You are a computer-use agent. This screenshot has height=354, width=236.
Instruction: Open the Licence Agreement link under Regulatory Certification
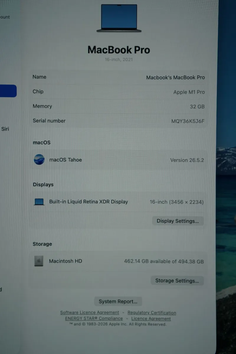pyautogui.click(x=151, y=319)
